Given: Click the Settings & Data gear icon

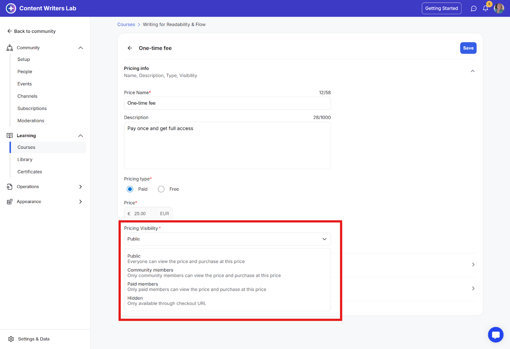Looking at the screenshot, I should [11, 339].
